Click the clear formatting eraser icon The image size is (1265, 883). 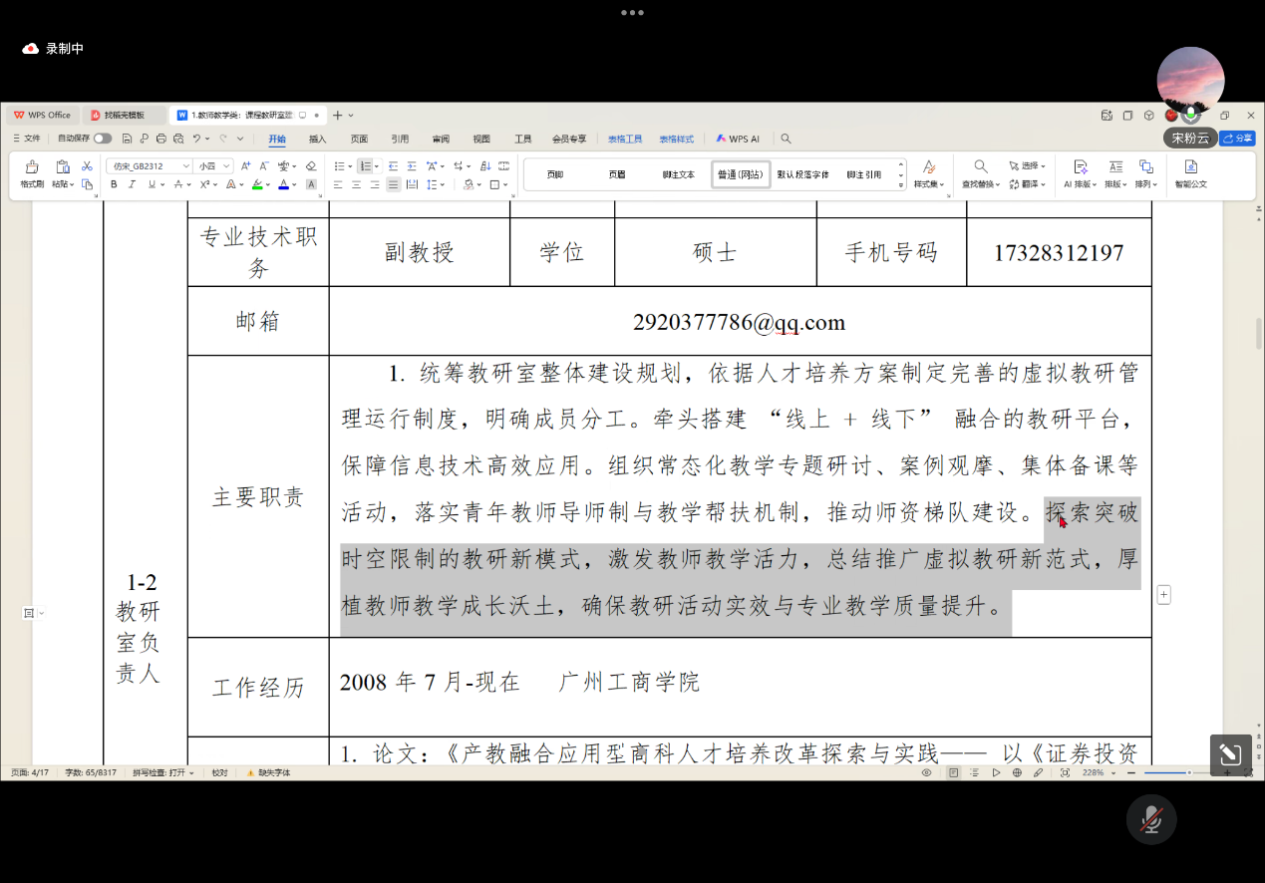point(311,166)
